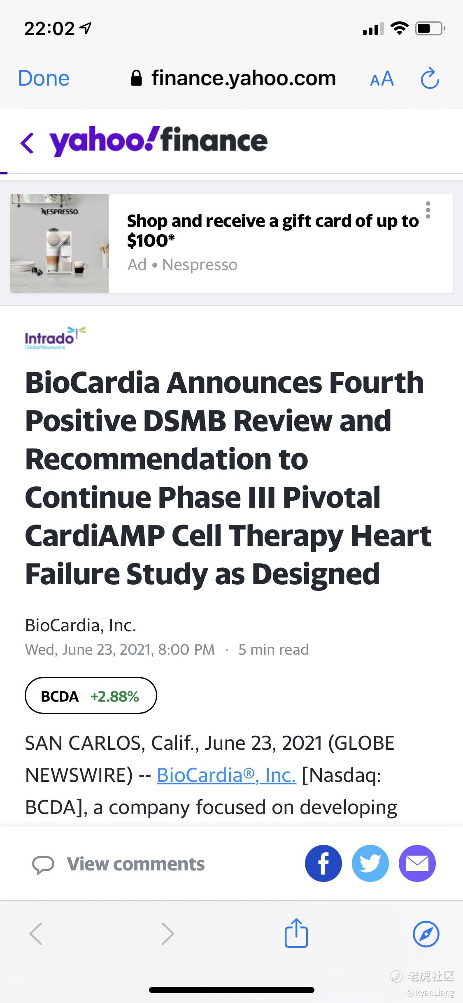Go back with browser back arrow
The height and width of the screenshot is (1003, 463).
[x=36, y=933]
